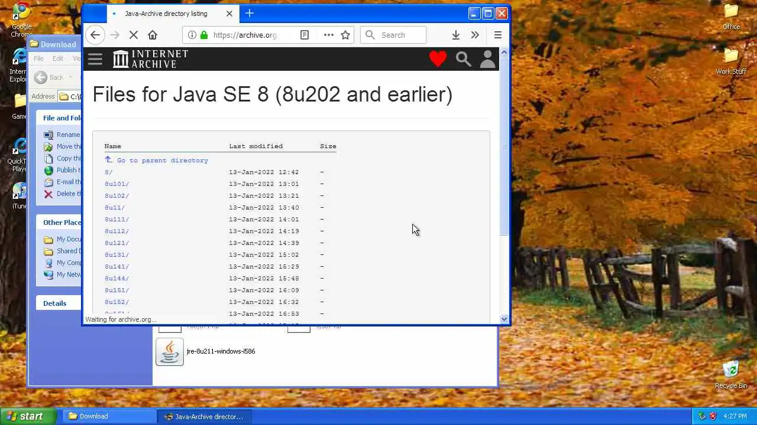Screen dimensions: 757x425
Task: Click Details panel header in Download window
Action: tap(54, 303)
